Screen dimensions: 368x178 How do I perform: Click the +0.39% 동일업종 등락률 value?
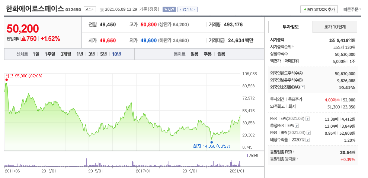pyautogui.click(x=348, y=159)
